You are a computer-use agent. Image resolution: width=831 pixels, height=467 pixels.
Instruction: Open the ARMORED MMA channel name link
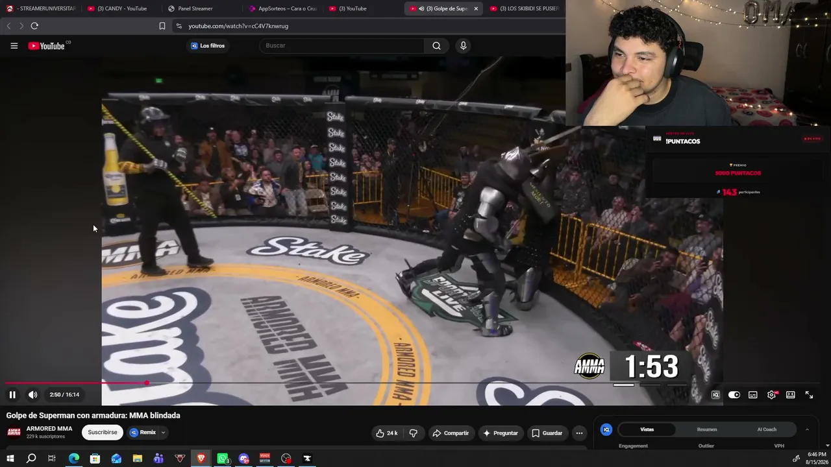pyautogui.click(x=49, y=429)
